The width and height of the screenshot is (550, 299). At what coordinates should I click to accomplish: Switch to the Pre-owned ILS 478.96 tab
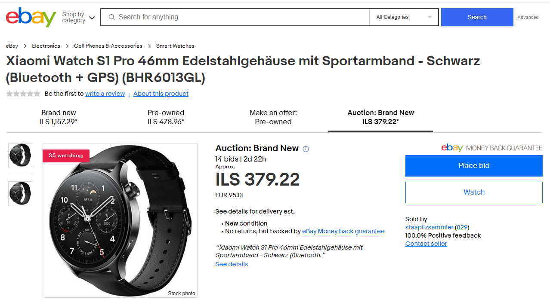[x=166, y=117]
